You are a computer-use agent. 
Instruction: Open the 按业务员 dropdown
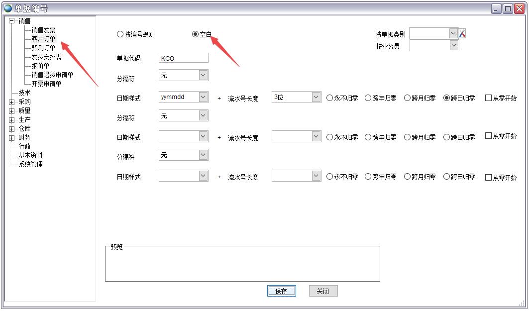[x=453, y=45]
